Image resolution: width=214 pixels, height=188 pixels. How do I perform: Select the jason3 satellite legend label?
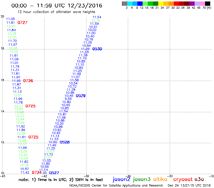tap(142, 179)
